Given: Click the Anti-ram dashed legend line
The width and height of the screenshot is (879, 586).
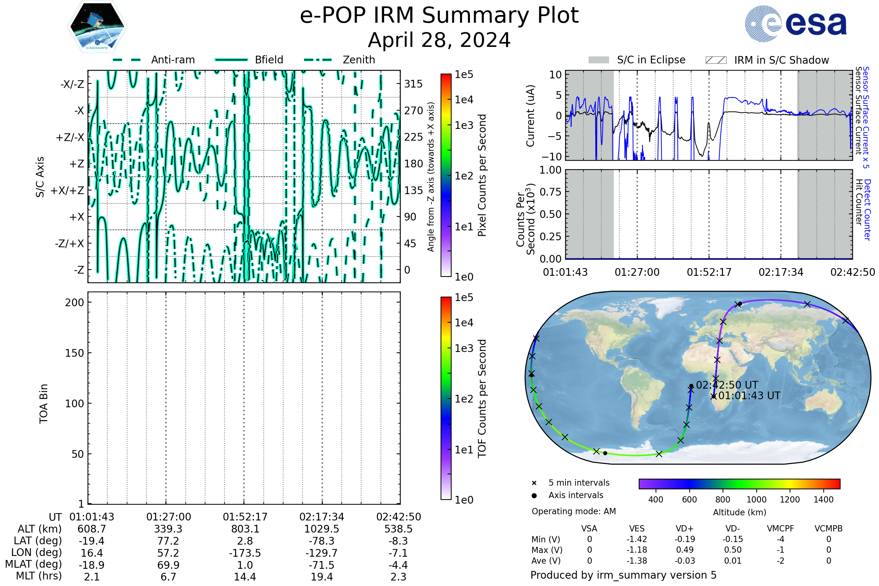Looking at the screenshot, I should [127, 60].
